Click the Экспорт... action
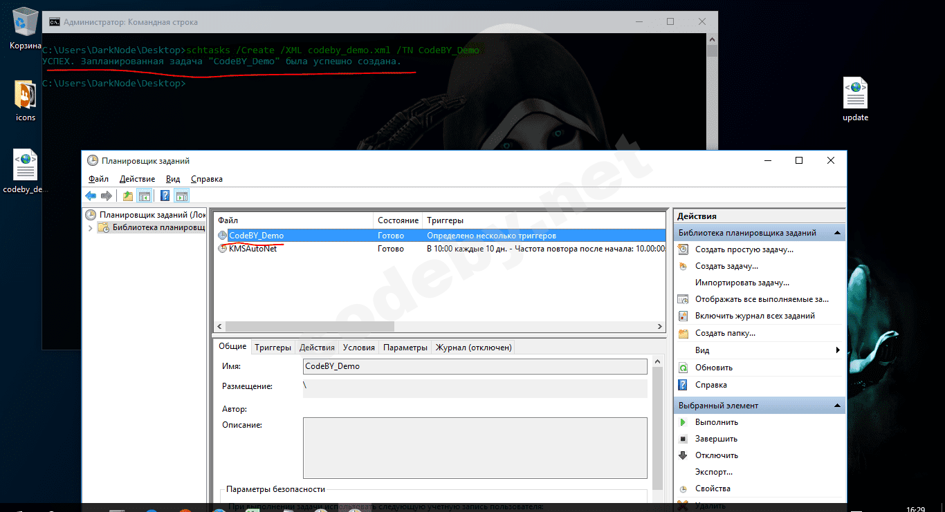Screen dimensions: 945x512 click(x=714, y=472)
